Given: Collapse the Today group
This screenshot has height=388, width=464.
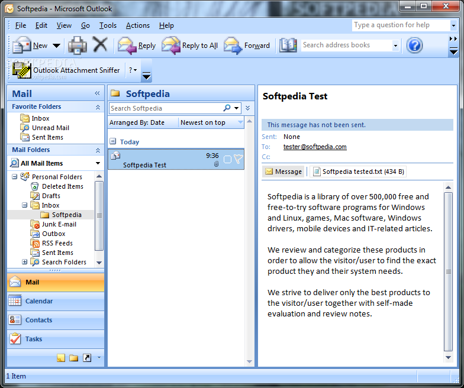Looking at the screenshot, I should (112, 141).
